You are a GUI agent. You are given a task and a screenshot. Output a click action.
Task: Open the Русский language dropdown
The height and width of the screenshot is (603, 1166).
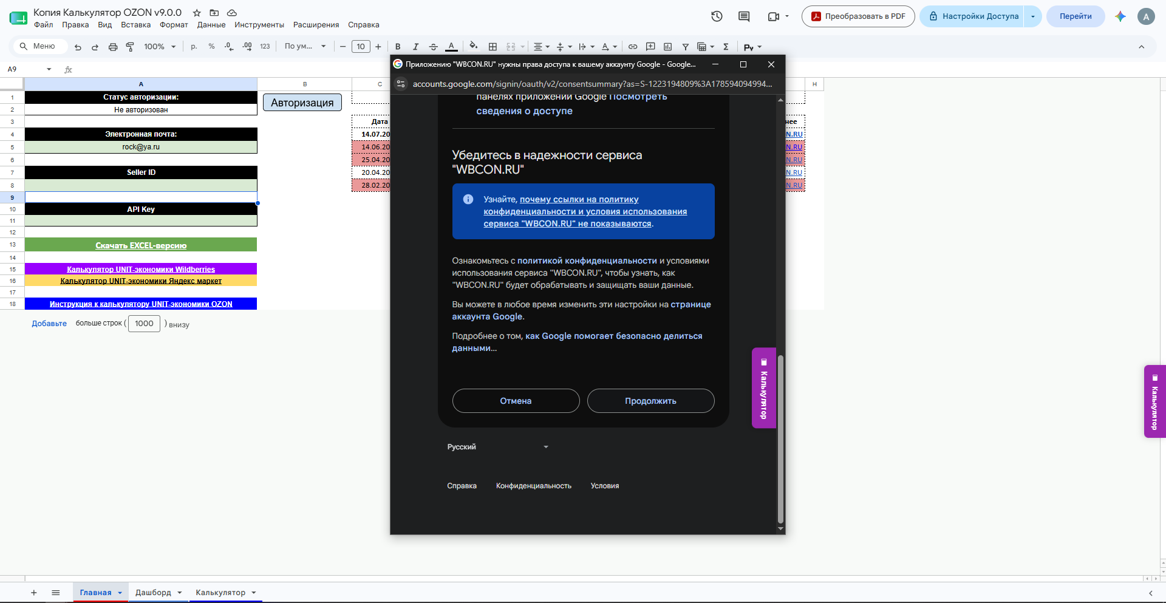(498, 447)
